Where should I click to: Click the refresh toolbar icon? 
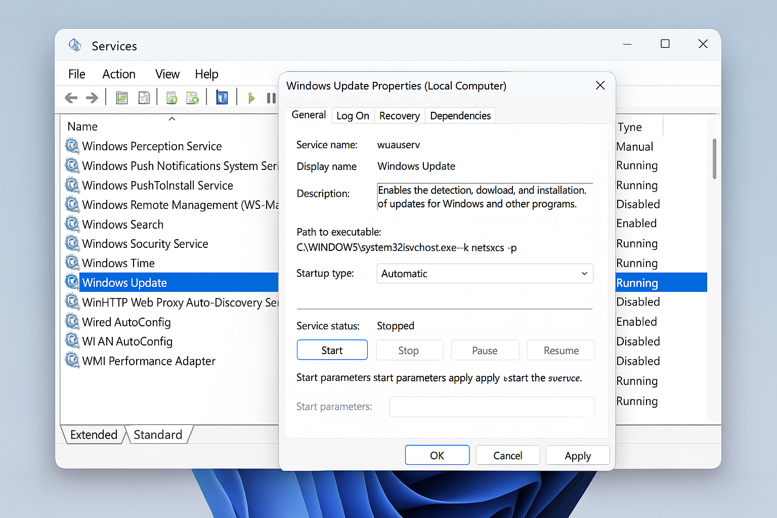tap(172, 98)
